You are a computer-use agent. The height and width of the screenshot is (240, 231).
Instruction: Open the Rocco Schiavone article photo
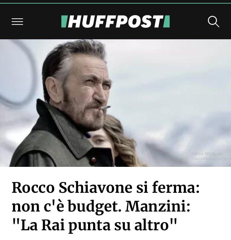(115, 103)
